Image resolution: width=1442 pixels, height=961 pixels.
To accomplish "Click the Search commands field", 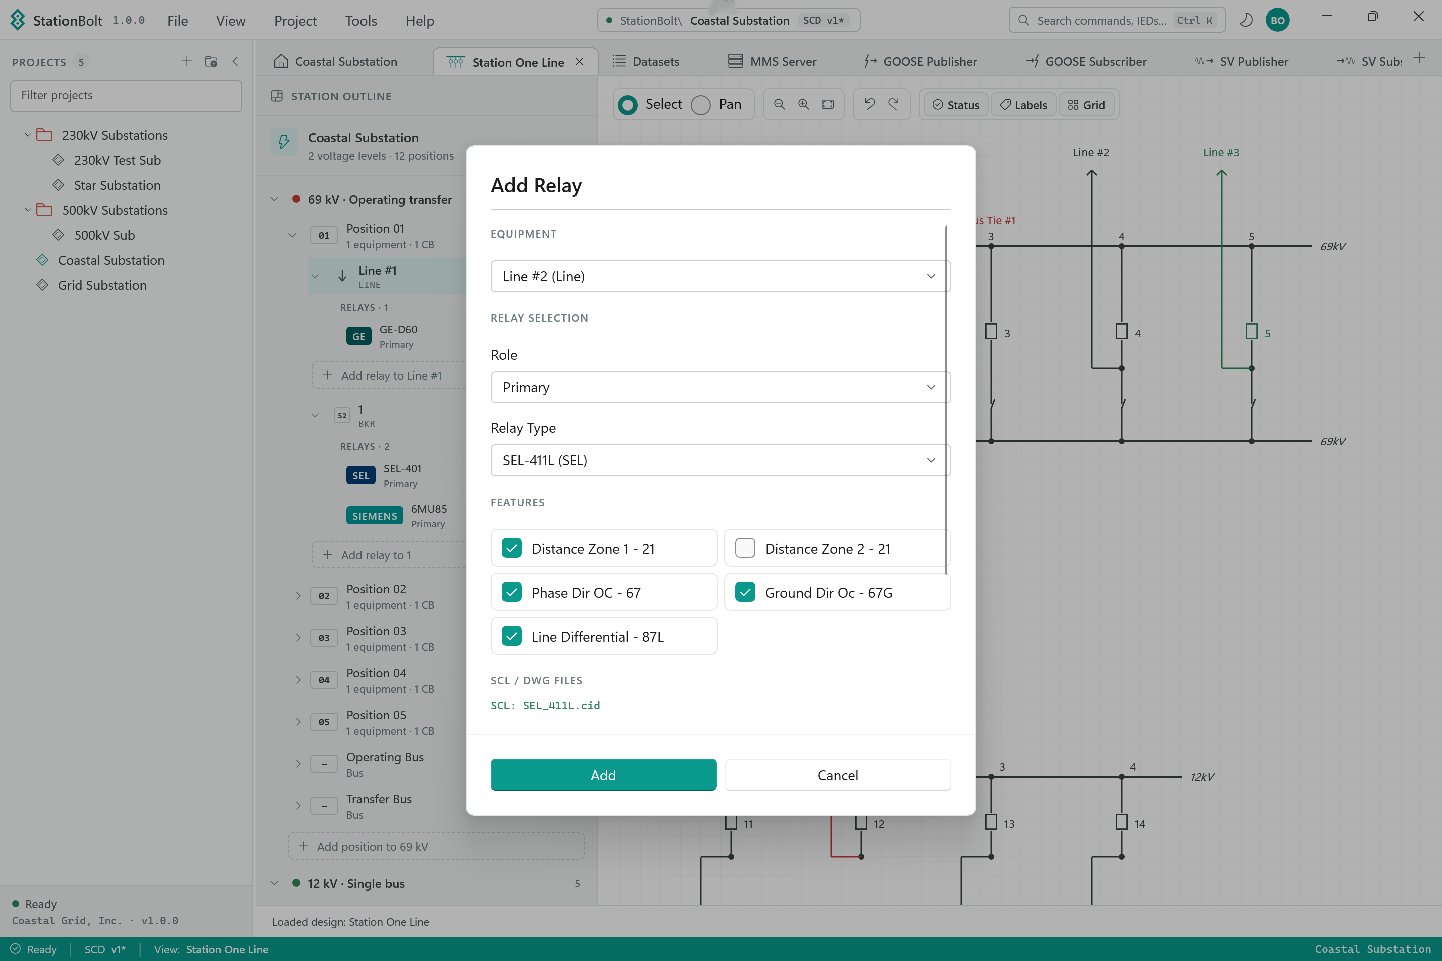I will coord(1117,20).
